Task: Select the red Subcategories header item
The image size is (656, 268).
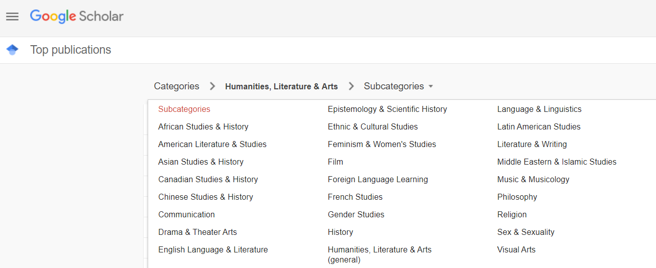Action: (184, 109)
